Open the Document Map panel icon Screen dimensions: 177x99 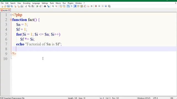82,6
